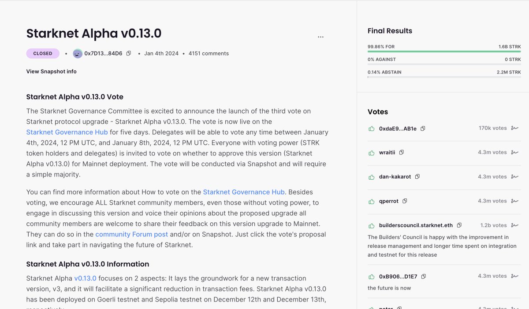The image size is (529, 309).
Task: View signature icon for builderscouncil.starknet.eth vote
Action: point(514,225)
